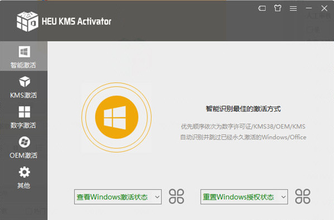Click the HEU KMS Activator cube logo

pos(28,21)
